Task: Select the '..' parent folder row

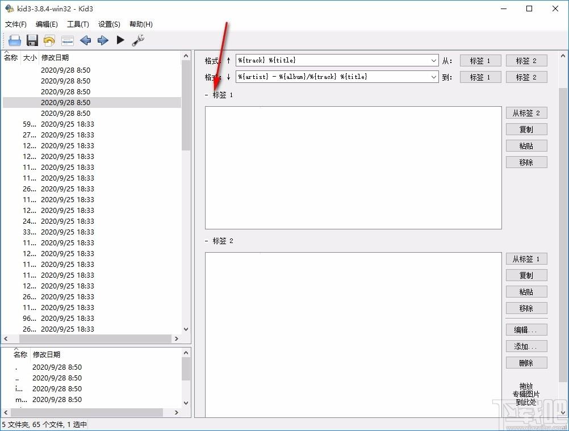Action: click(x=92, y=378)
